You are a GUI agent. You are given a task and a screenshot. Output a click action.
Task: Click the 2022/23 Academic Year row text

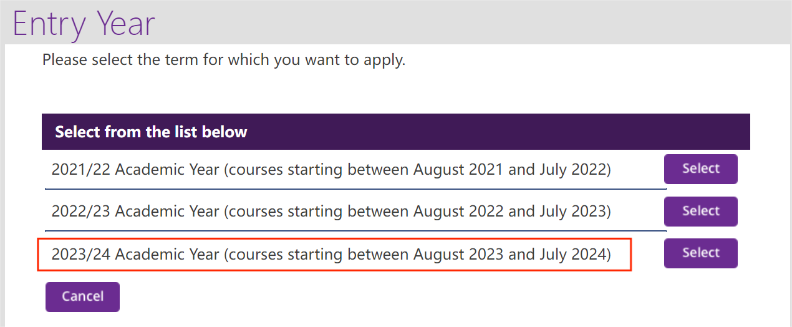click(331, 212)
